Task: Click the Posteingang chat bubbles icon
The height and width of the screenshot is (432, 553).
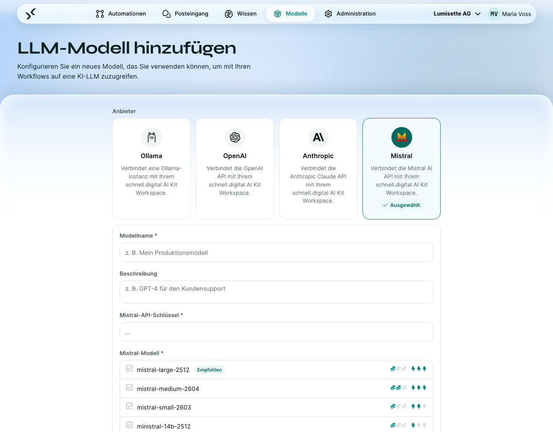Action: tap(166, 14)
